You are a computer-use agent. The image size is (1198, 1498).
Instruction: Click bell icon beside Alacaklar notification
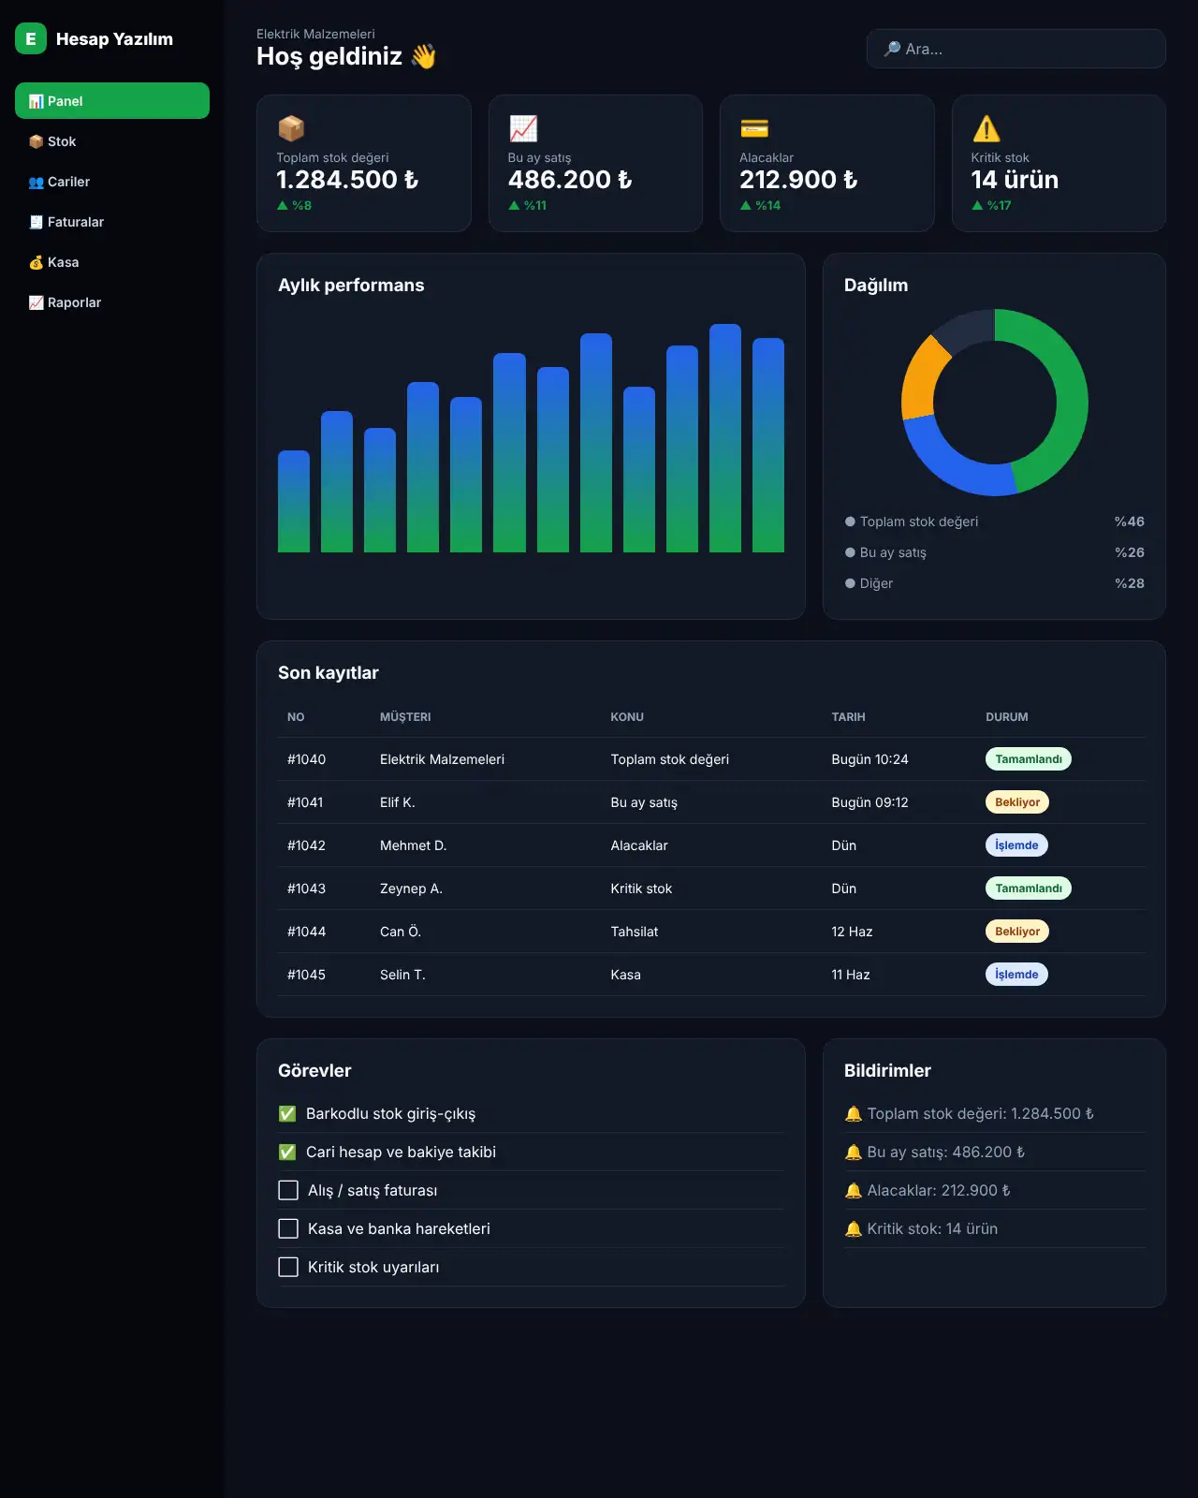coord(853,1191)
